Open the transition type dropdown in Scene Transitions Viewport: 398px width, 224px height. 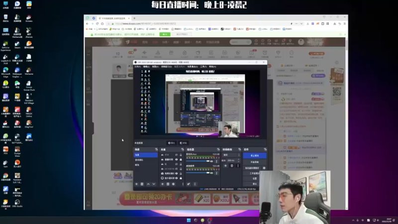pyautogui.click(x=231, y=155)
